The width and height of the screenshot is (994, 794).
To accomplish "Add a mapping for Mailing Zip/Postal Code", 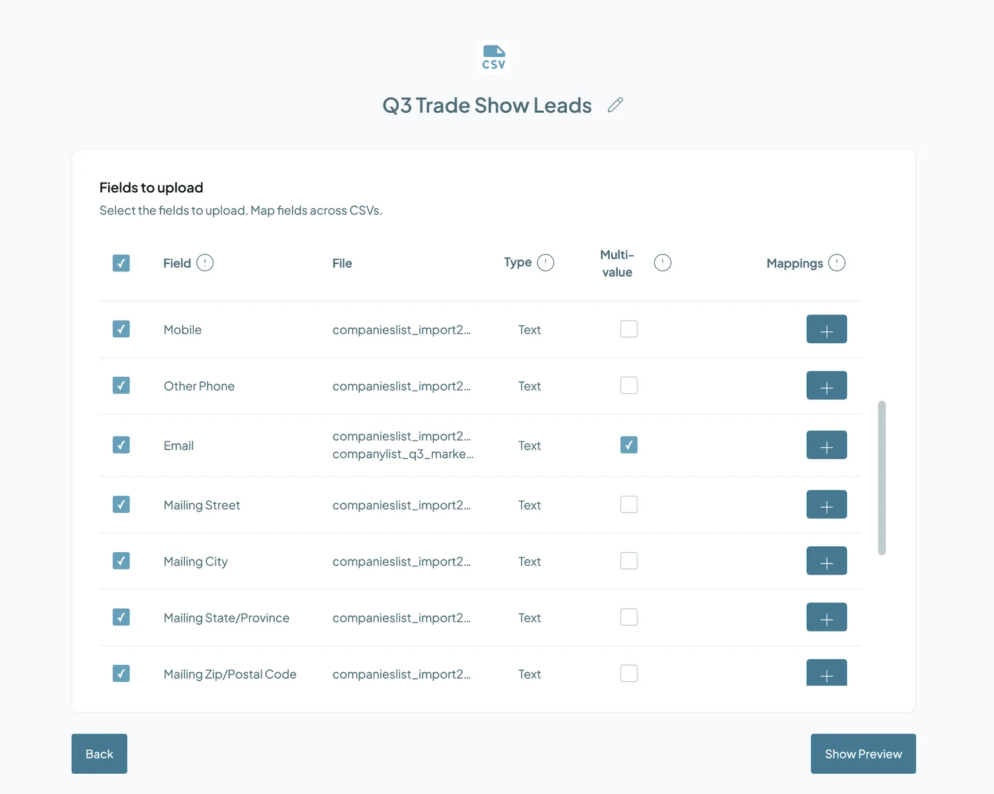I will pyautogui.click(x=827, y=673).
